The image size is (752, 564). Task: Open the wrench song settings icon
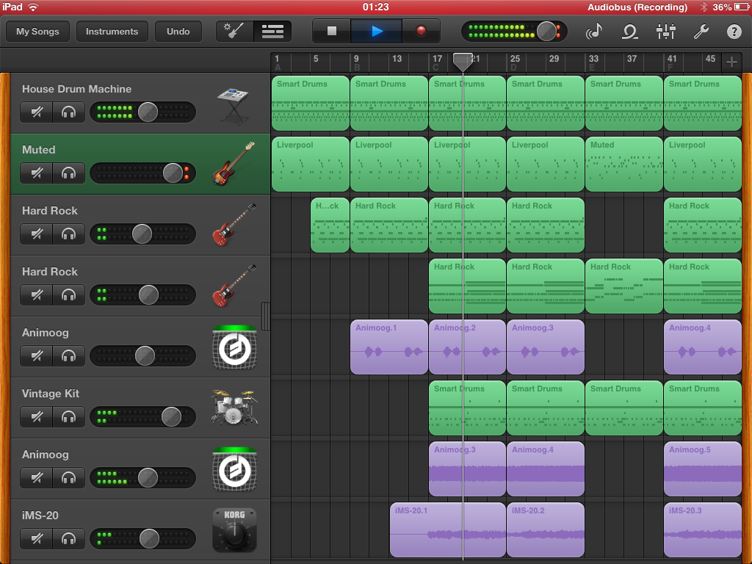[x=701, y=32]
